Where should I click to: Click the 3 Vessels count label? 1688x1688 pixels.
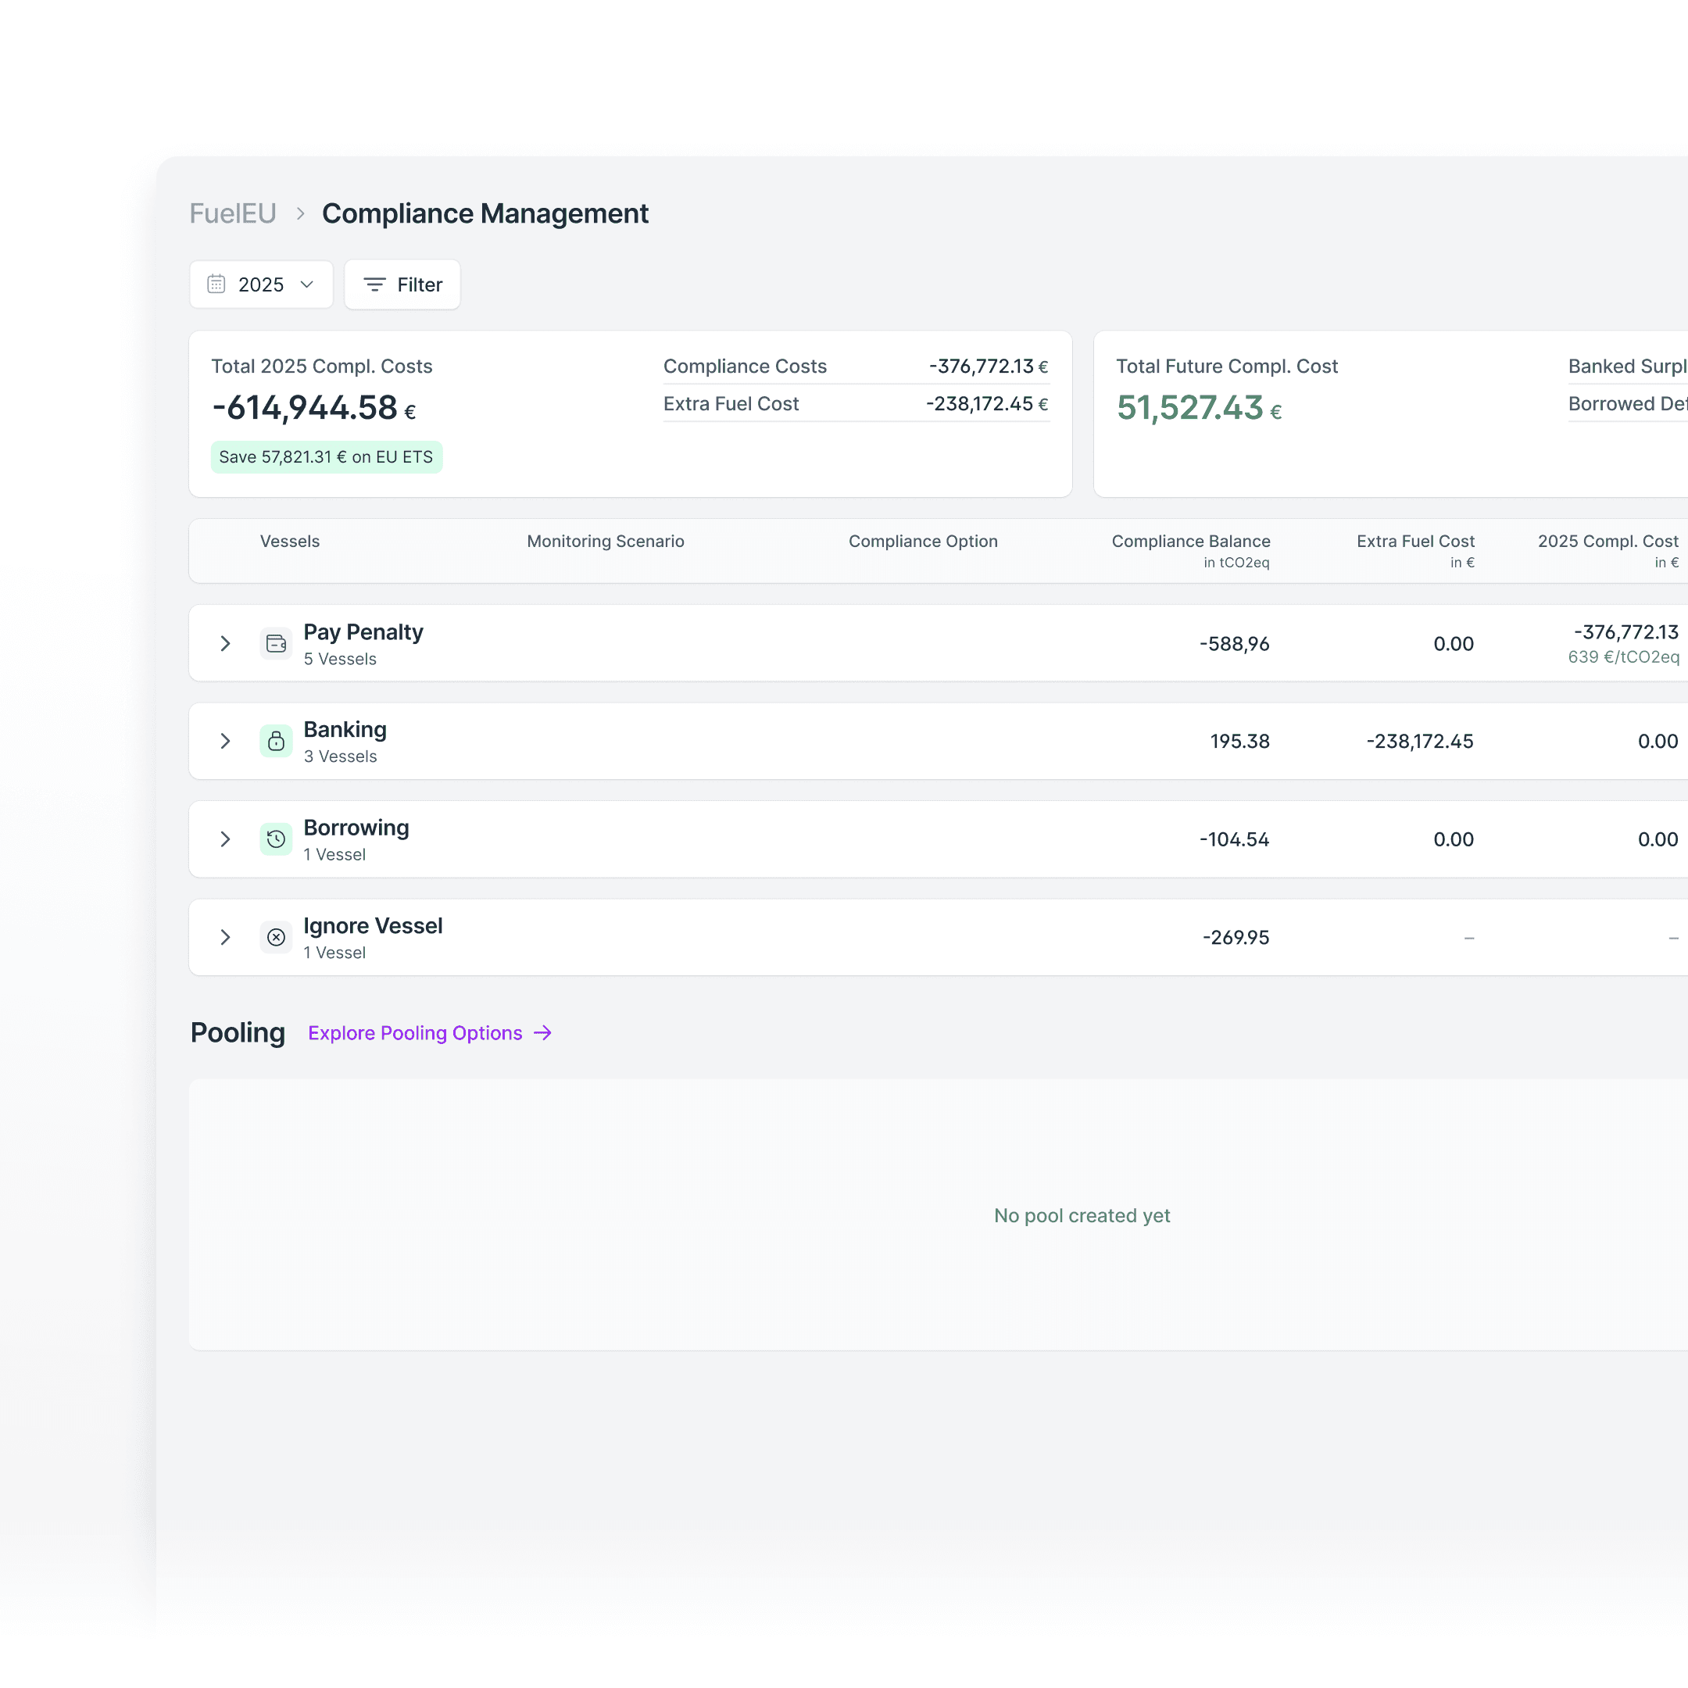(340, 756)
